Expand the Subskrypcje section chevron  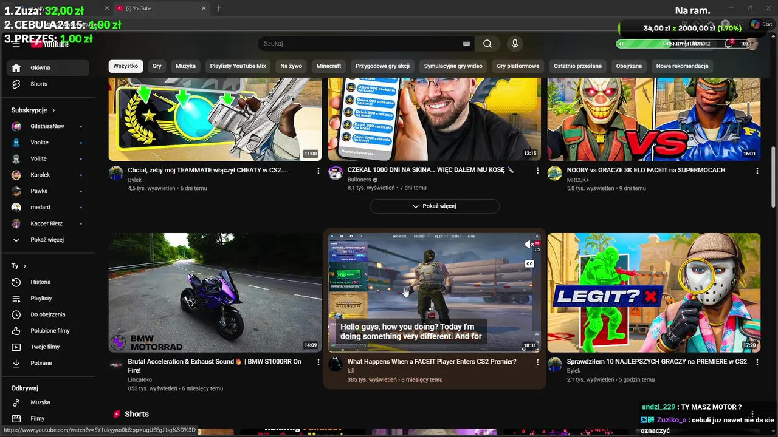53,110
